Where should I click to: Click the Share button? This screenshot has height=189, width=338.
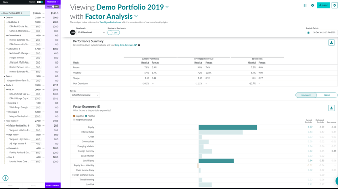pyautogui.click(x=323, y=5)
